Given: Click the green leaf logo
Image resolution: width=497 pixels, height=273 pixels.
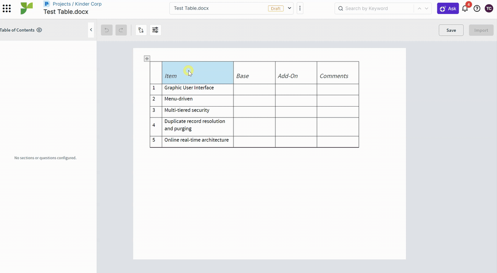Looking at the screenshot, I should [27, 8].
